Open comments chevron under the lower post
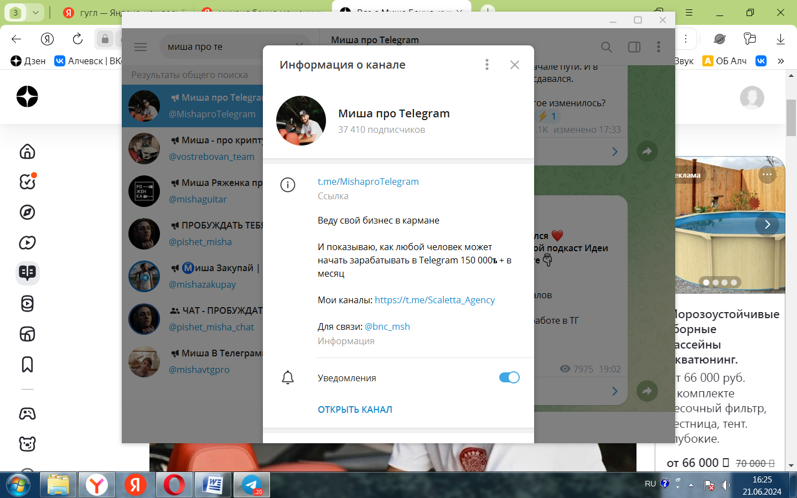Screen dimensions: 797x498 tap(614, 391)
